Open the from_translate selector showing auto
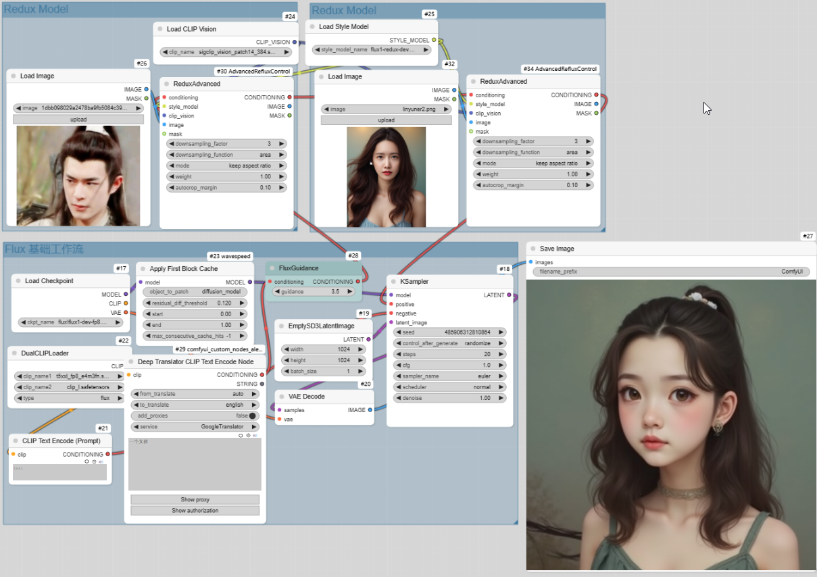 [x=195, y=394]
